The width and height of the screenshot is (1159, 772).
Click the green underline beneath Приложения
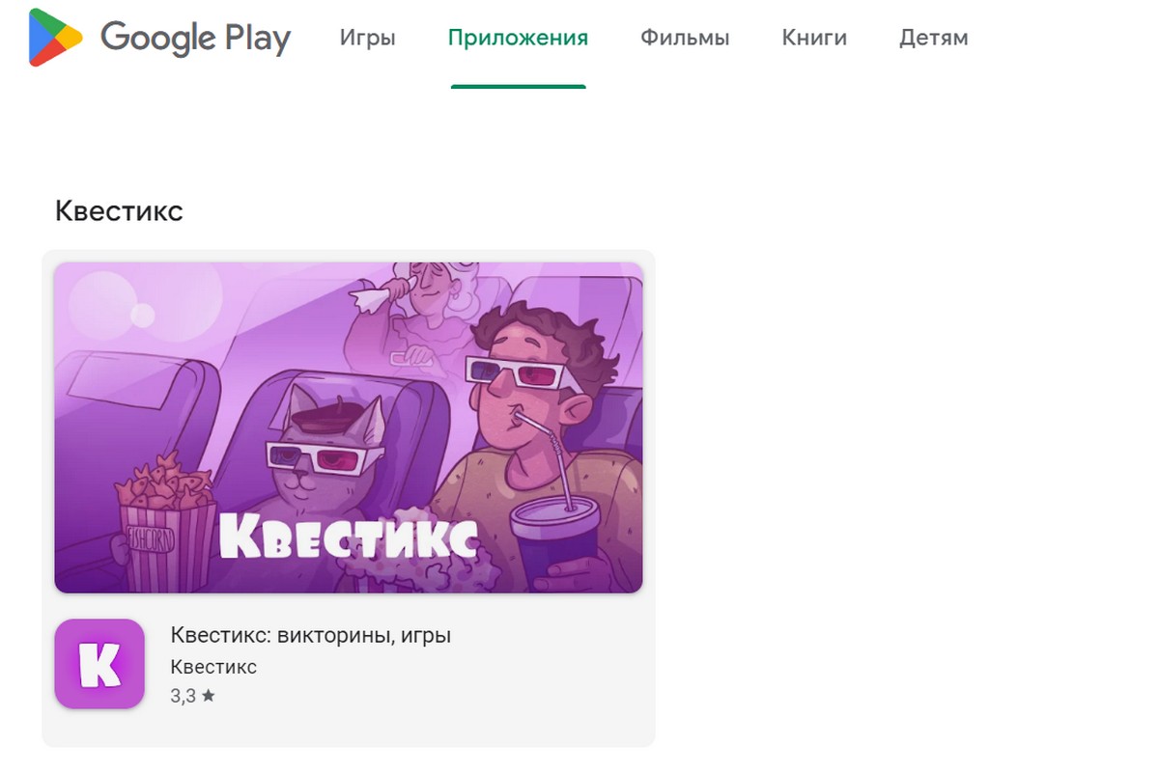519,87
